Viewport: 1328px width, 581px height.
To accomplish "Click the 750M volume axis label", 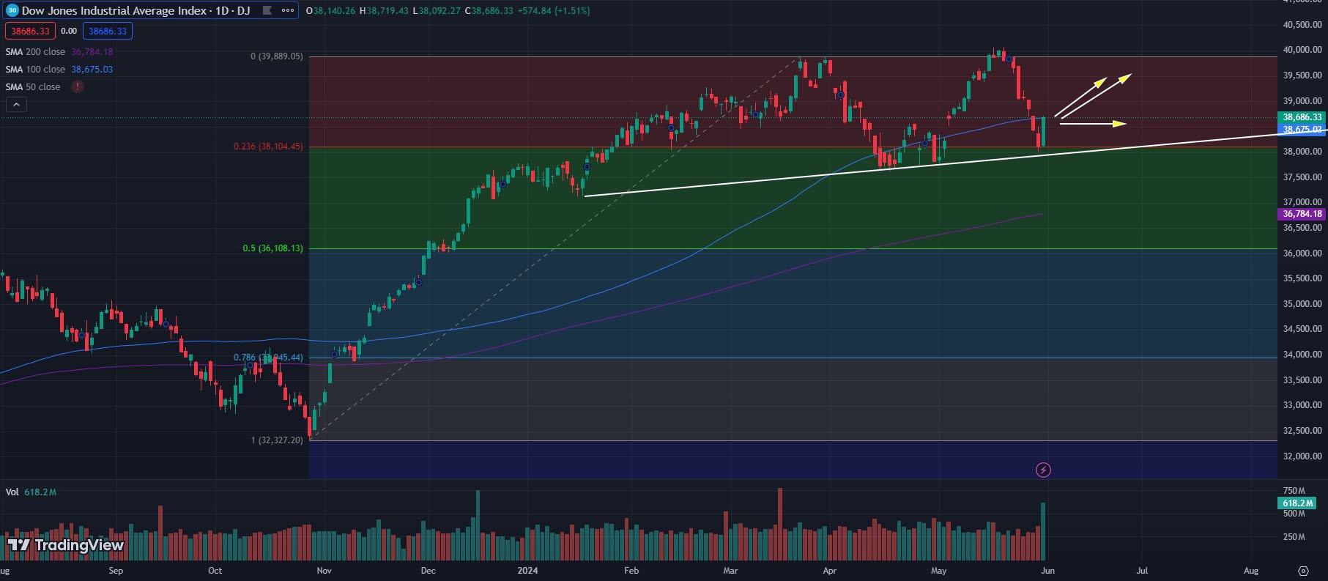I will coord(1294,491).
